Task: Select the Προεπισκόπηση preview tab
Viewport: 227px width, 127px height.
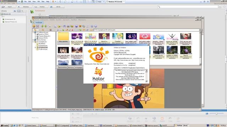Action: 62,67
